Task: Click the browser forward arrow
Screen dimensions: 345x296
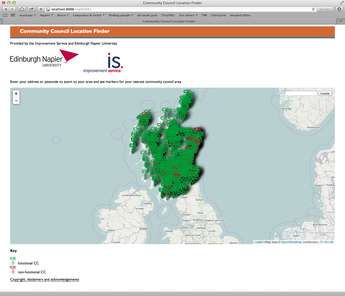Action: 12,9
